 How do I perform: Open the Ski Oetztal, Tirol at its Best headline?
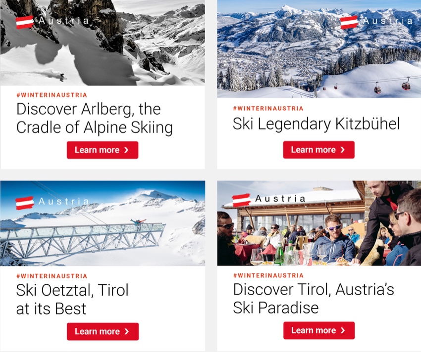point(72,299)
